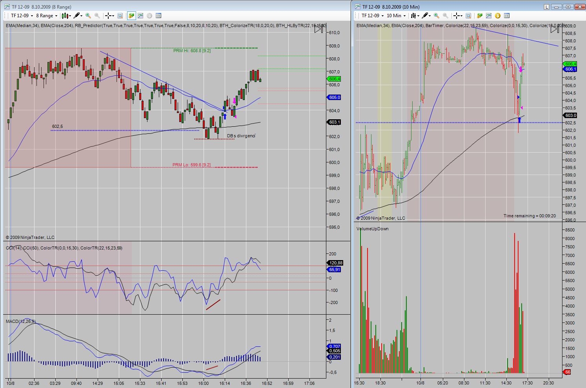Screen dimensions: 586x388
Task: Open Properties icon in 10 Min toolbar
Action: coord(507,16)
